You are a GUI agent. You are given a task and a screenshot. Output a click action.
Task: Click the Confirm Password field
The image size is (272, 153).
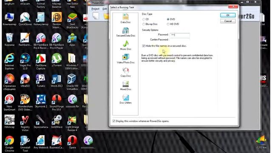(x=180, y=40)
